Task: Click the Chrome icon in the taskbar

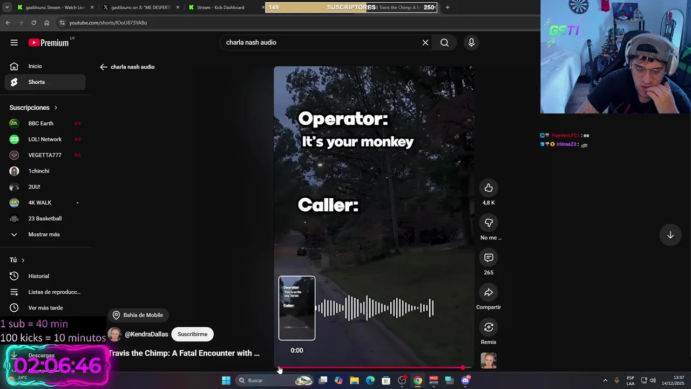Action: [418, 380]
